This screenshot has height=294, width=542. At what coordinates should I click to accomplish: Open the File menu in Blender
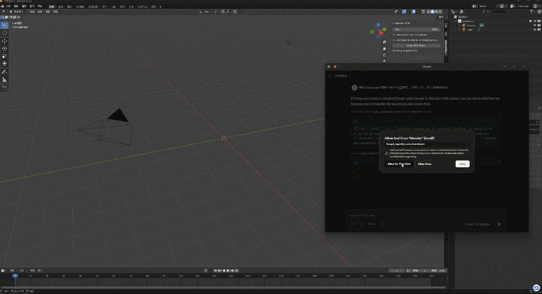pyautogui.click(x=9, y=7)
